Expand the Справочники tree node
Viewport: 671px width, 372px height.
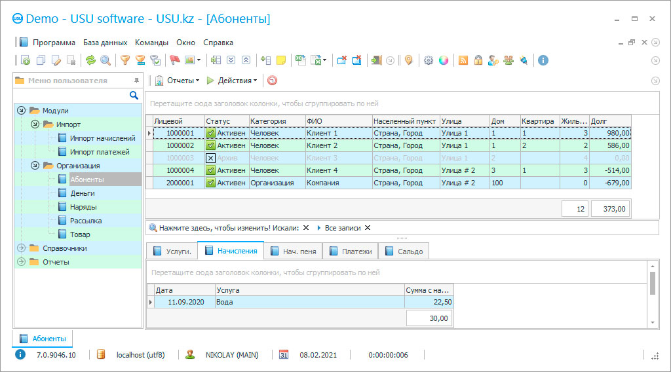point(22,248)
